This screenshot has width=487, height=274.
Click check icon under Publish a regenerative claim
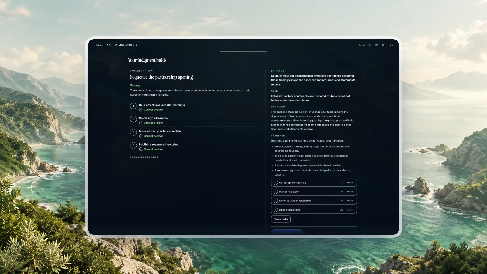141,149
